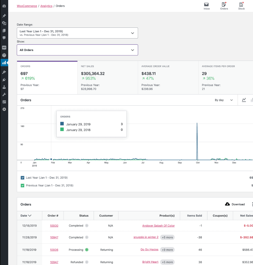Click the status dot for Processing order 10936
This screenshot has width=253, height=265.
pos(87,250)
